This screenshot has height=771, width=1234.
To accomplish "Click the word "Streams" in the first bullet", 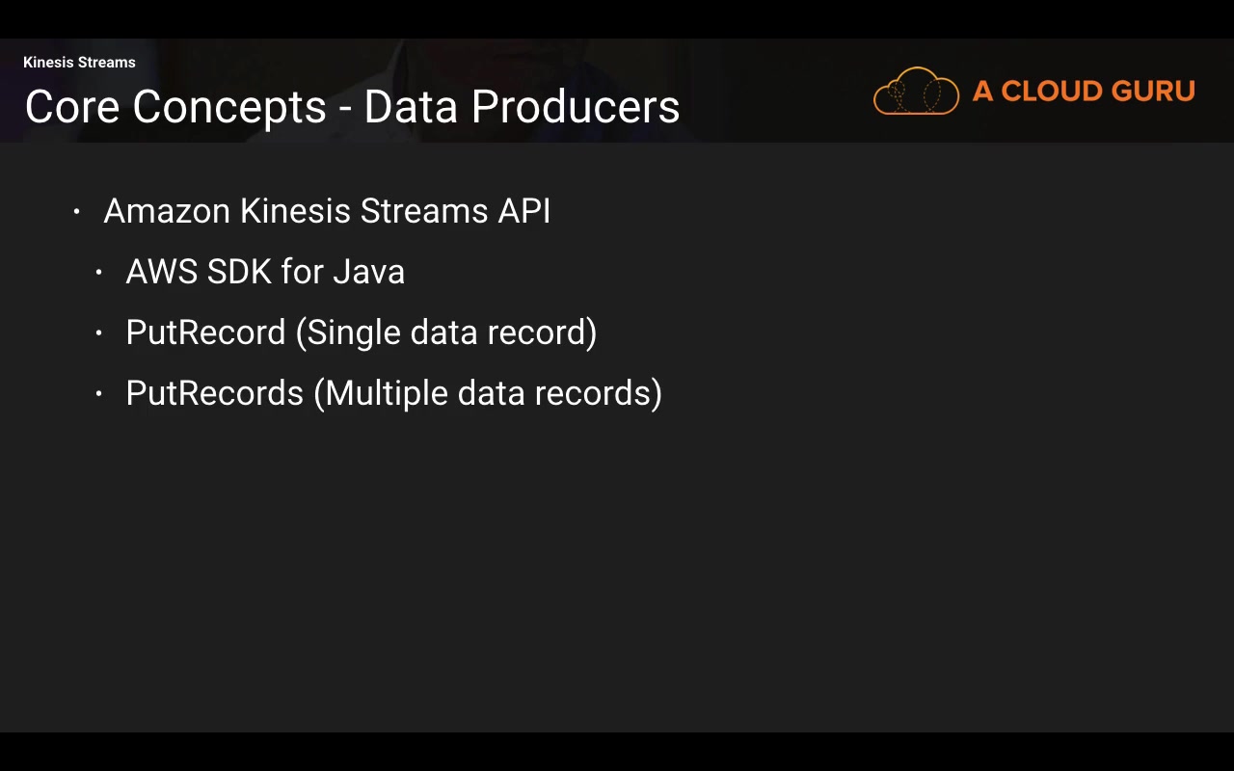I will [x=424, y=211].
